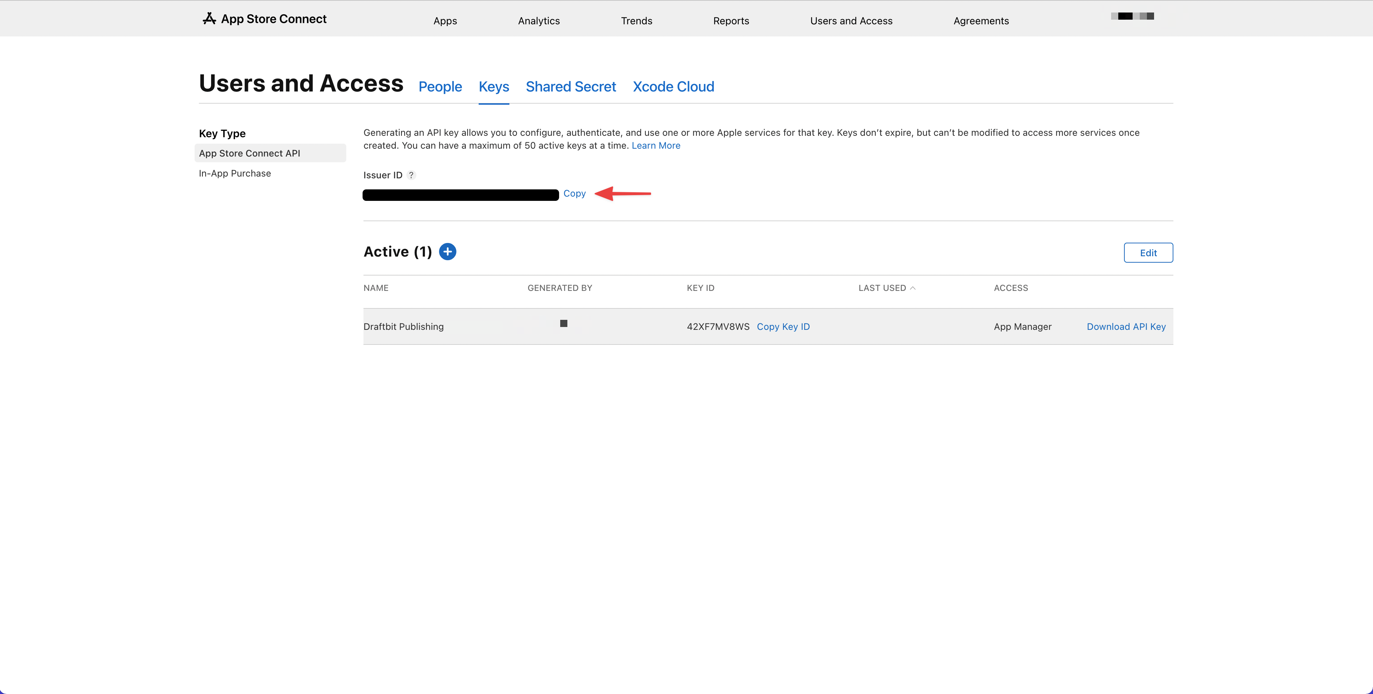Open the Issuer ID help question mark
1373x694 pixels.
[411, 175]
